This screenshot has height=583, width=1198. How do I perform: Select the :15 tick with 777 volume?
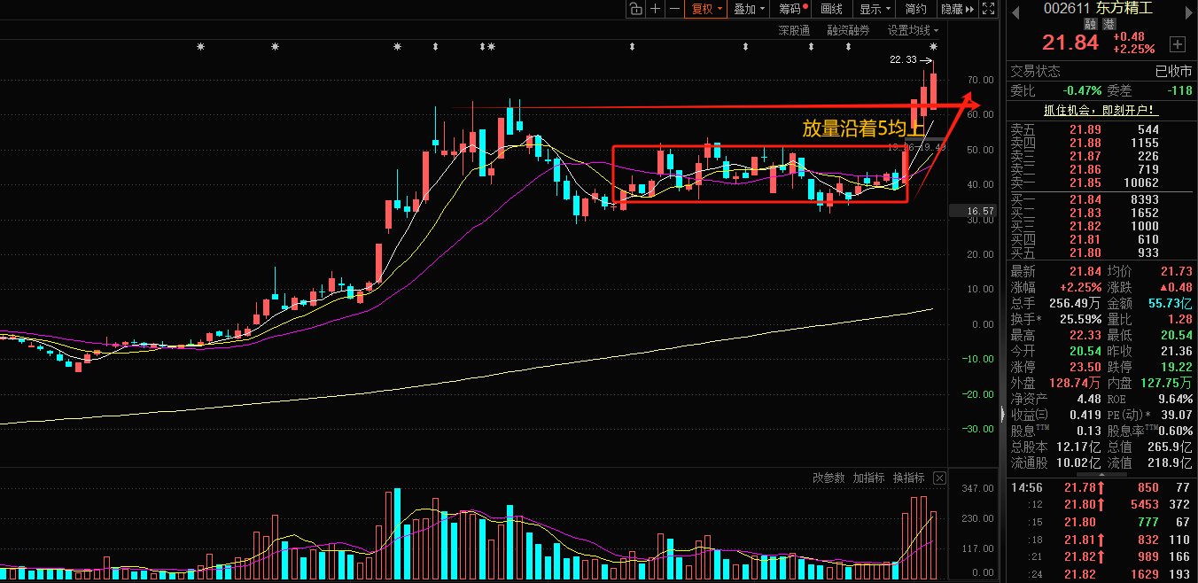click(x=1101, y=522)
